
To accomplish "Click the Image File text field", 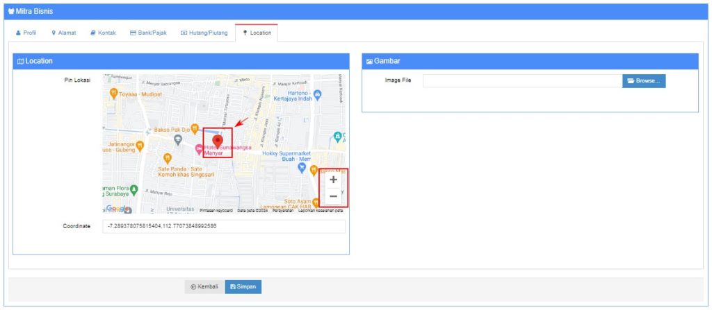I will click(x=523, y=80).
